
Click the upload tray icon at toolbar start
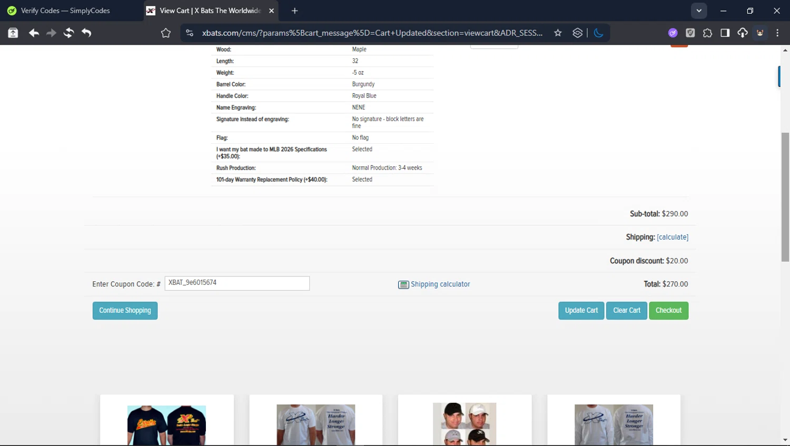(13, 33)
